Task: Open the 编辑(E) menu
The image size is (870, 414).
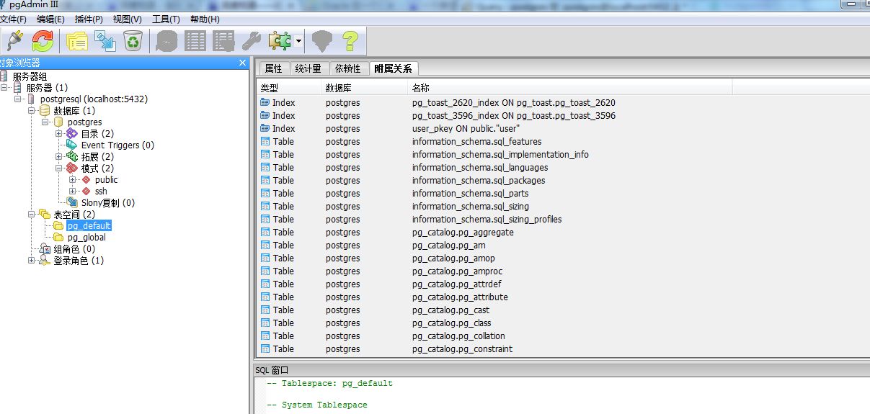Action: (x=50, y=19)
